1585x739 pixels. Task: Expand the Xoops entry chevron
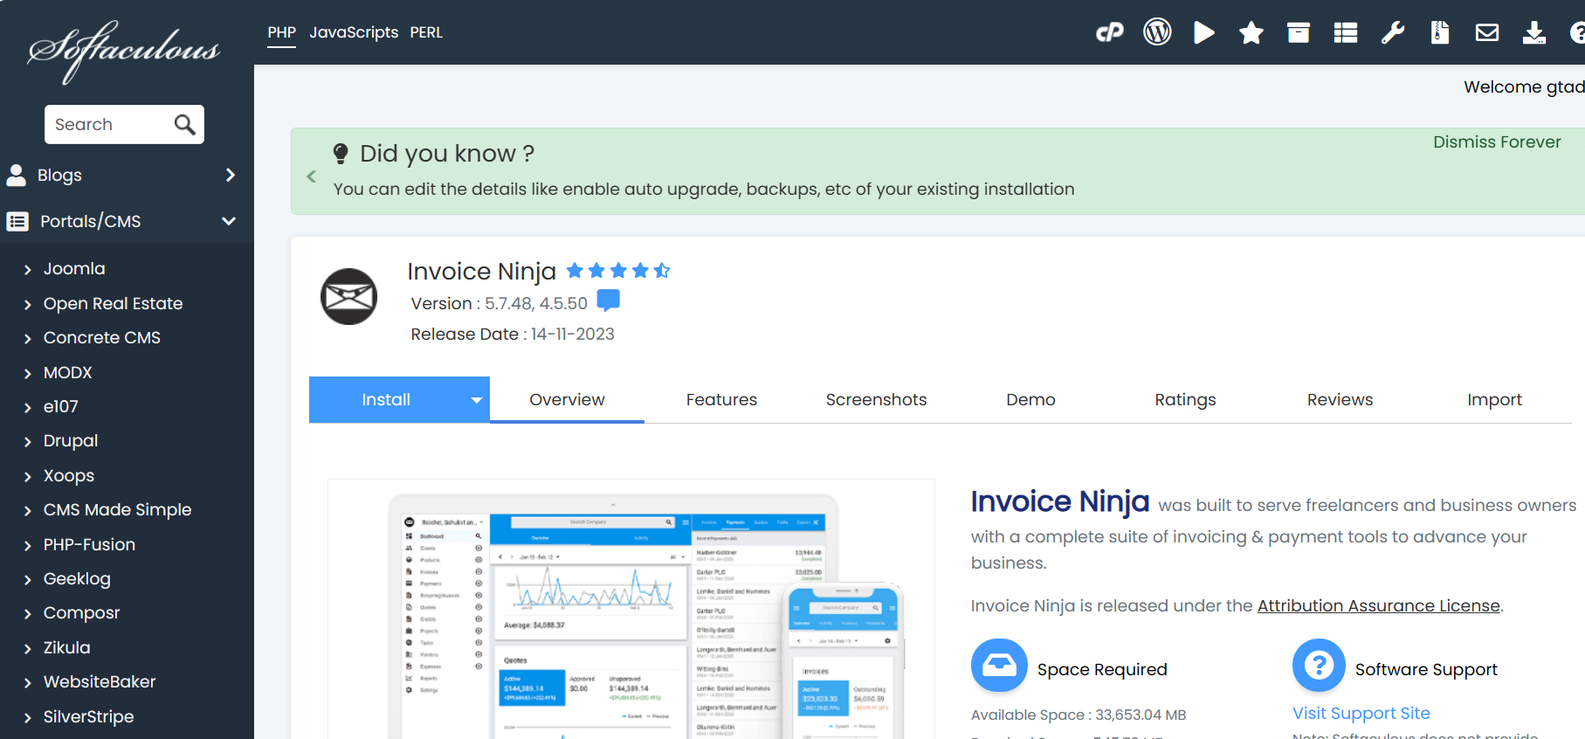coord(28,477)
